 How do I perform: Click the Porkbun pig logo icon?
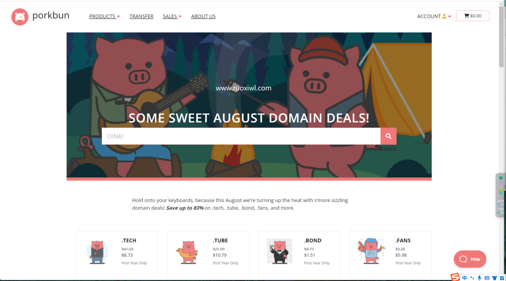(20, 17)
